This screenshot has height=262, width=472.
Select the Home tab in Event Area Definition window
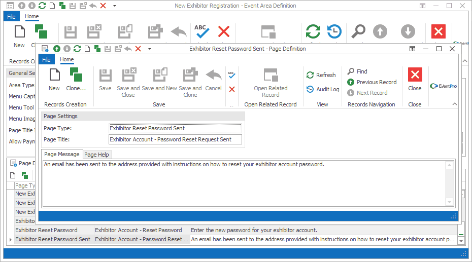(32, 17)
